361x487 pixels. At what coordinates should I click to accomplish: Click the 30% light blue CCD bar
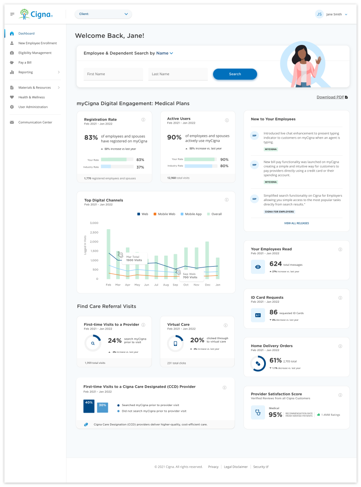(x=103, y=408)
